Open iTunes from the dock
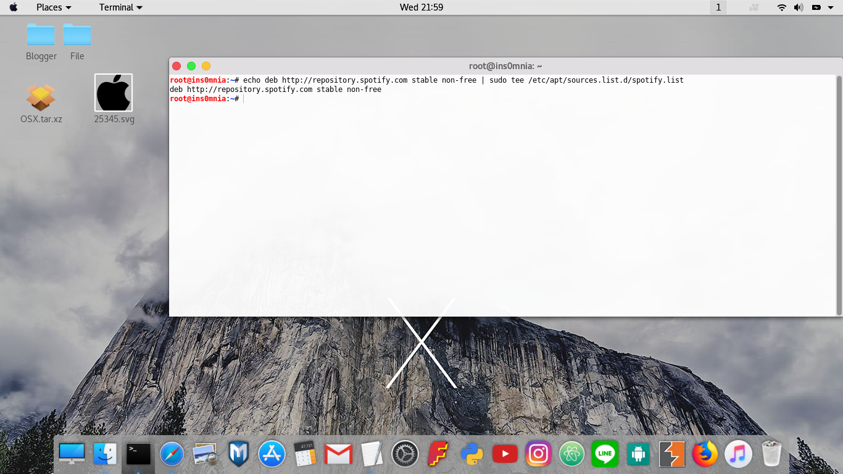Viewport: 843px width, 474px height. tap(738, 454)
